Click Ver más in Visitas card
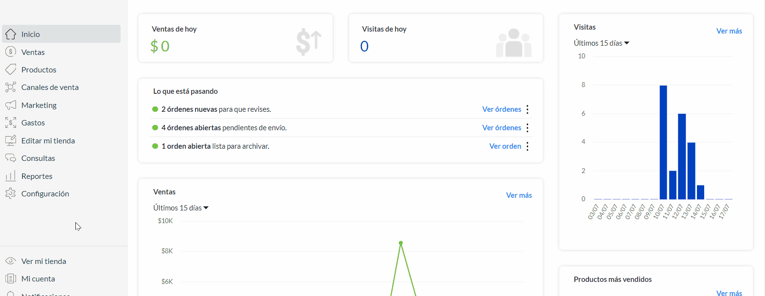This screenshot has width=765, height=296. (x=729, y=31)
